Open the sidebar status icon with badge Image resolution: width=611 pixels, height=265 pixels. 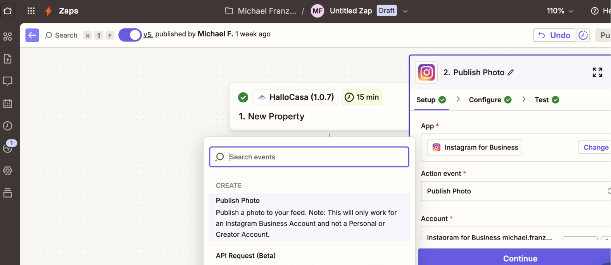(x=9, y=147)
